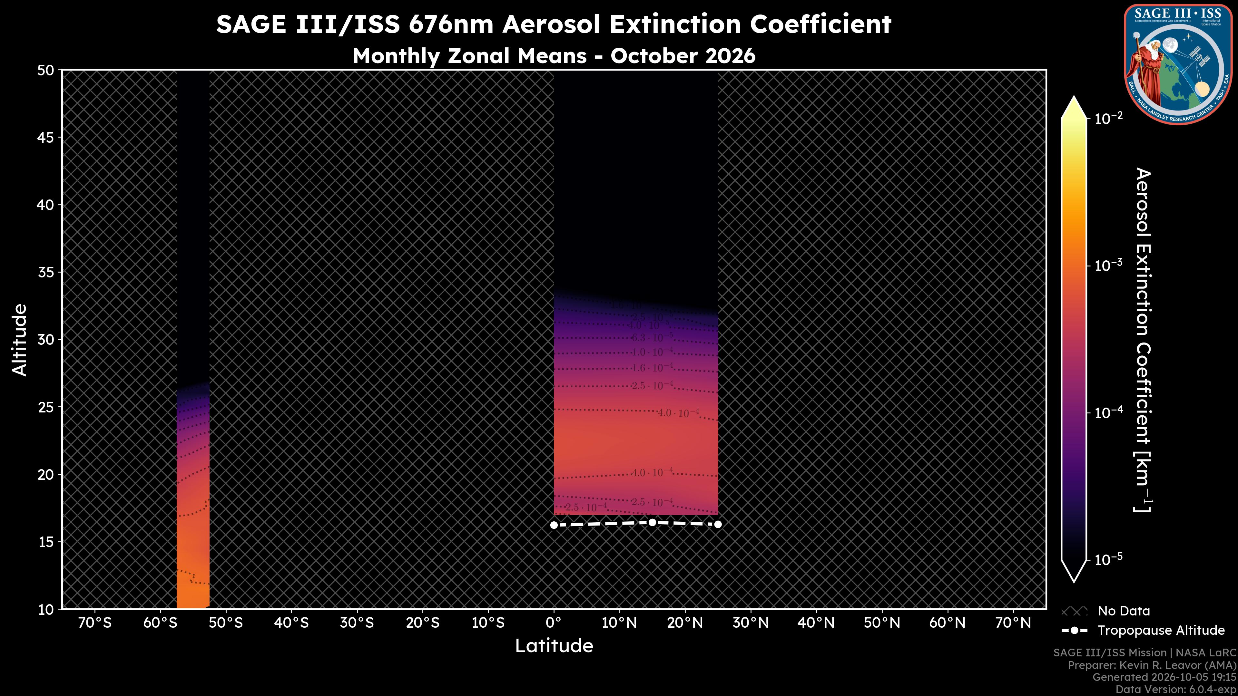Click the altitude tick label '50'
Image resolution: width=1238 pixels, height=696 pixels.
tap(46, 71)
